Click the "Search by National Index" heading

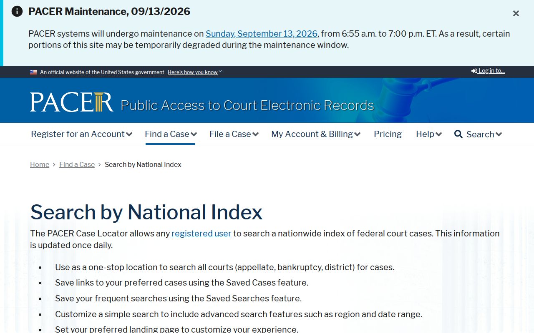pos(146,212)
